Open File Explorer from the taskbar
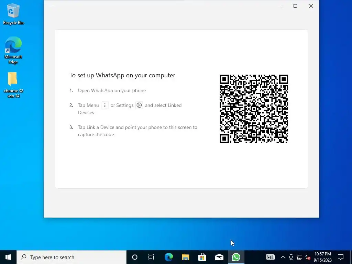This screenshot has height=264, width=352. coord(185,257)
